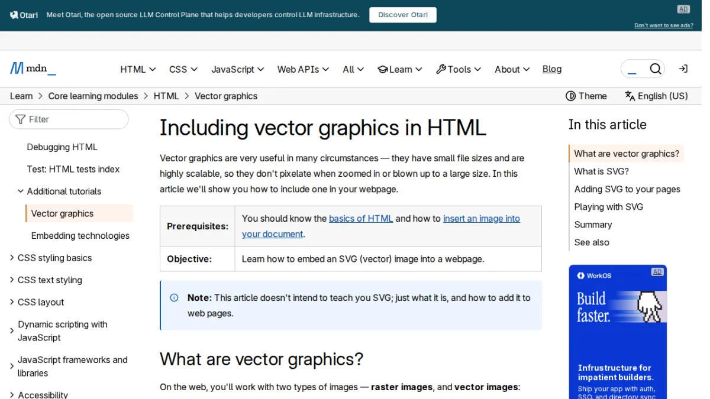Click the MDN logo
This screenshot has height=399, width=710.
[33, 69]
